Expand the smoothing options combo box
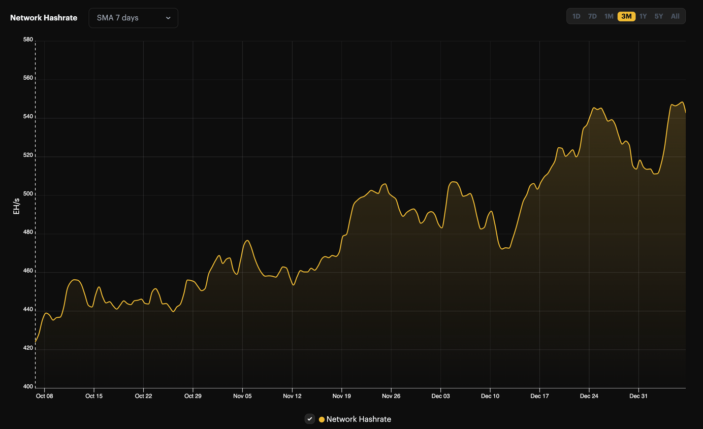The image size is (703, 429). pos(133,18)
